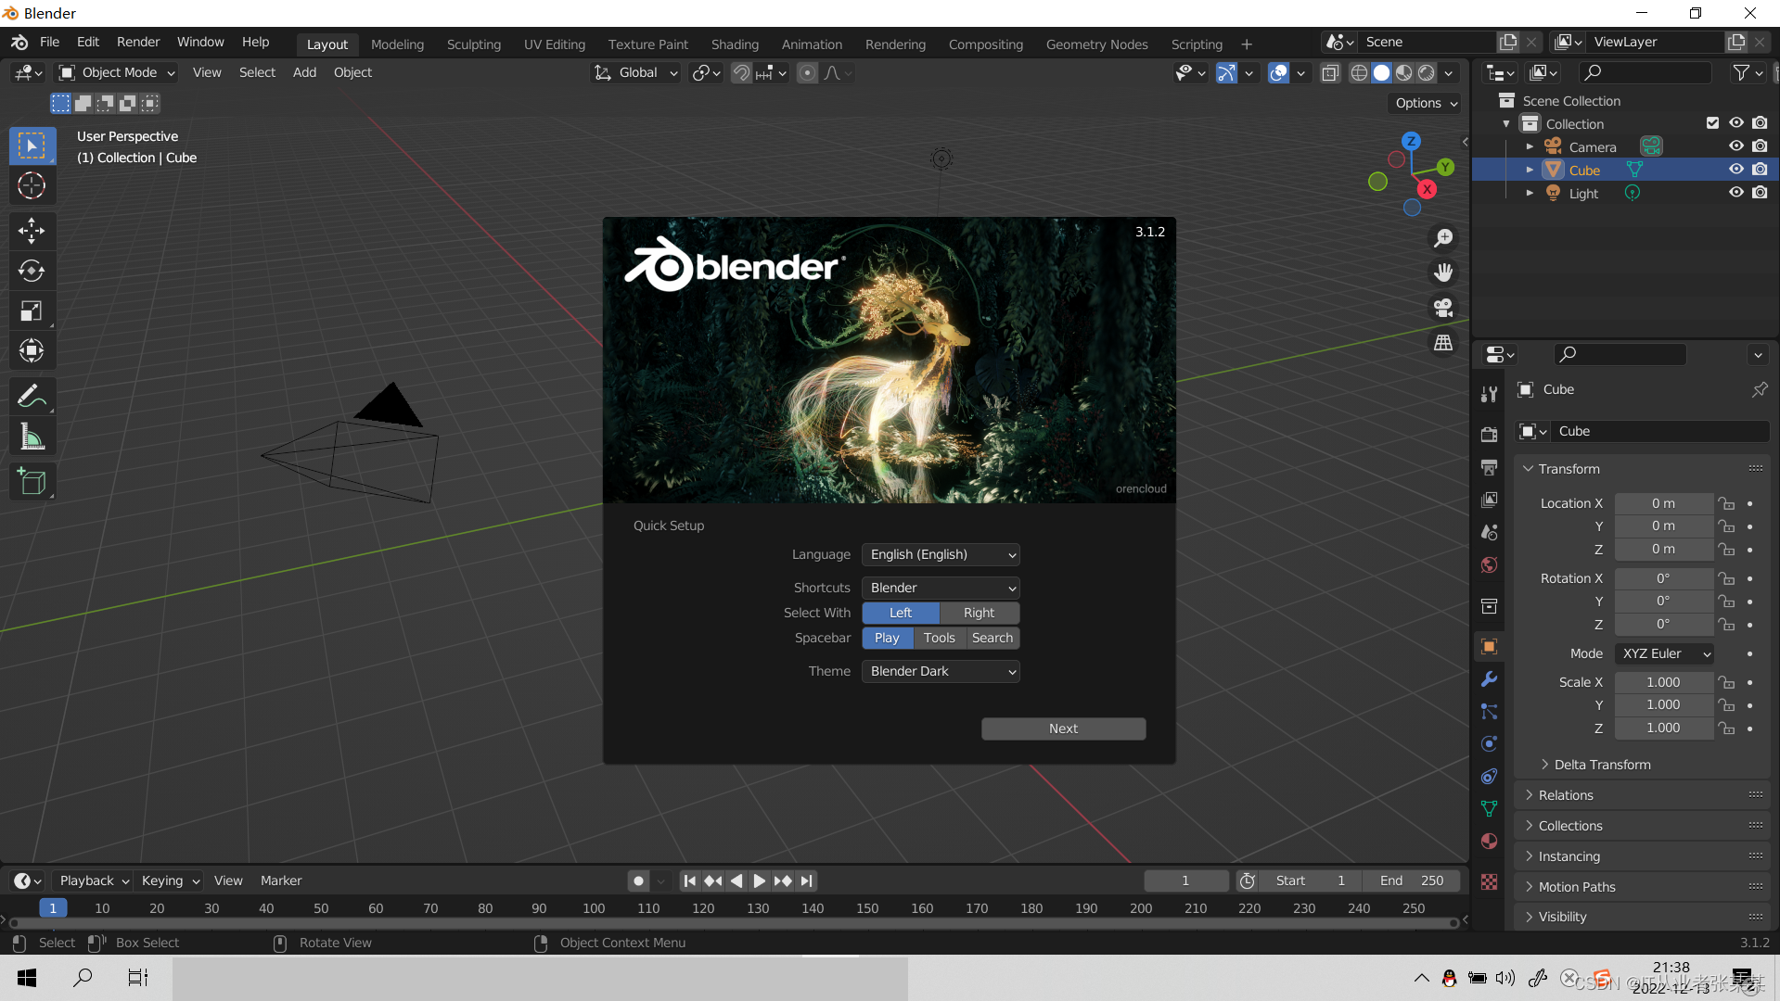The width and height of the screenshot is (1780, 1001).
Task: Open the Shortcuts dropdown
Action: tap(941, 588)
